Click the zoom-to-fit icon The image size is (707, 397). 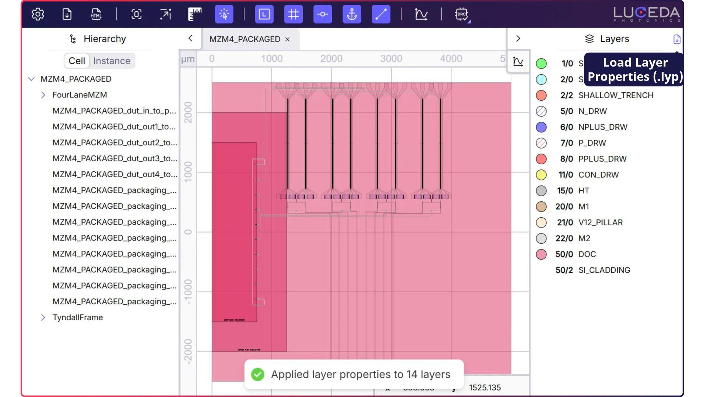pos(136,14)
